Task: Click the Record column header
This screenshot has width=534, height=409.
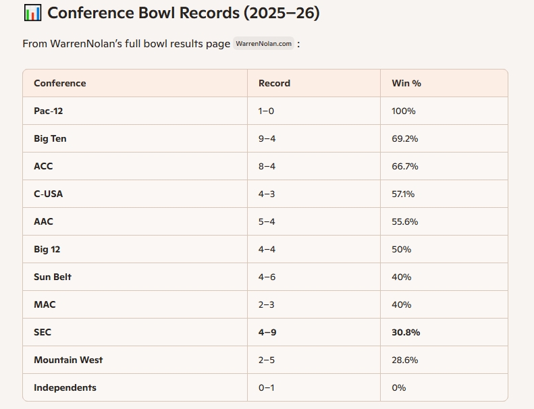Action: [274, 83]
